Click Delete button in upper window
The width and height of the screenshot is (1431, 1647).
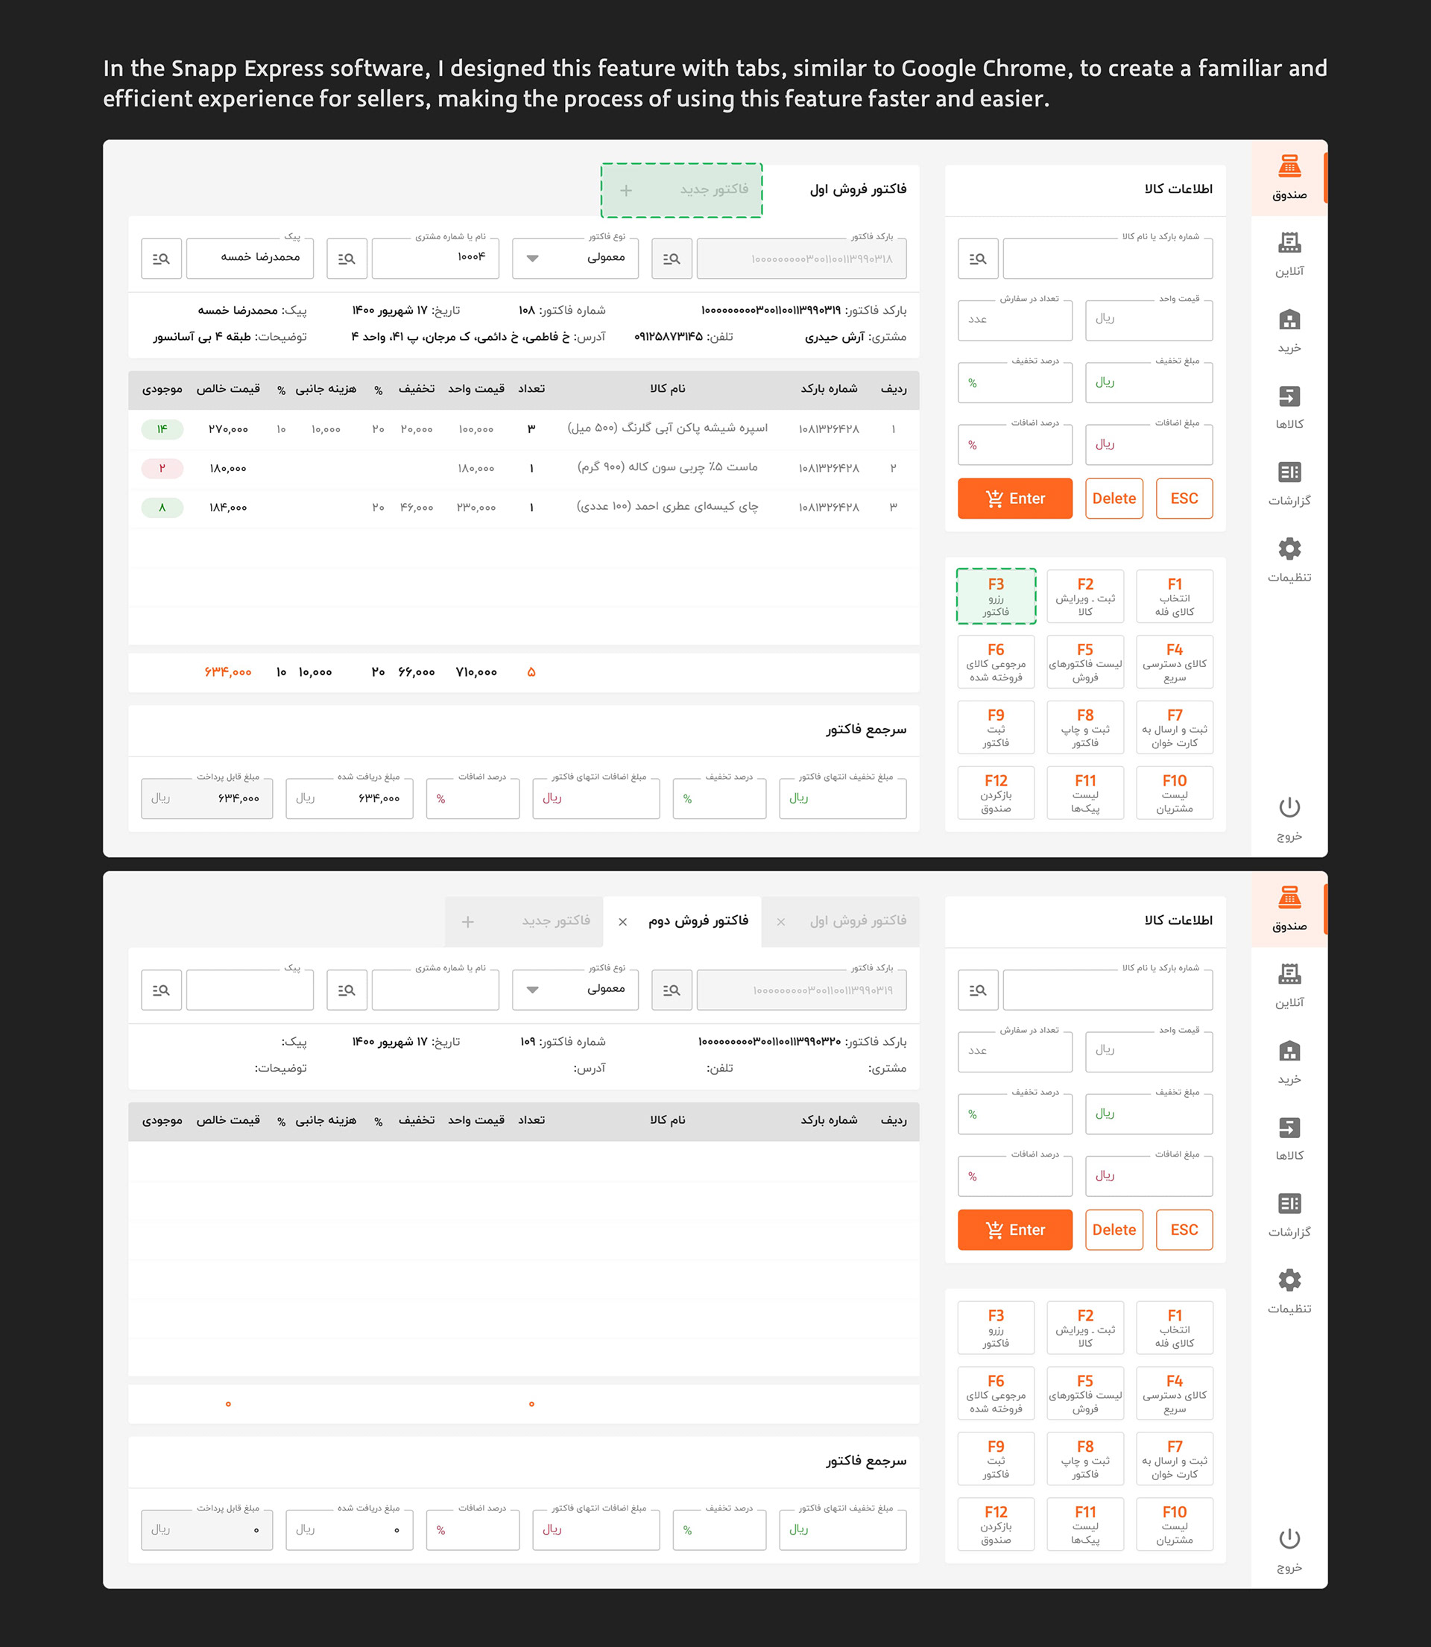[x=1113, y=499]
